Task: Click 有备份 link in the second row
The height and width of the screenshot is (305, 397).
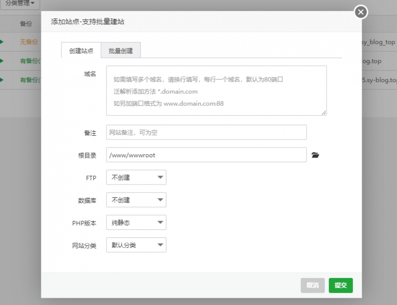Action: click(x=30, y=61)
